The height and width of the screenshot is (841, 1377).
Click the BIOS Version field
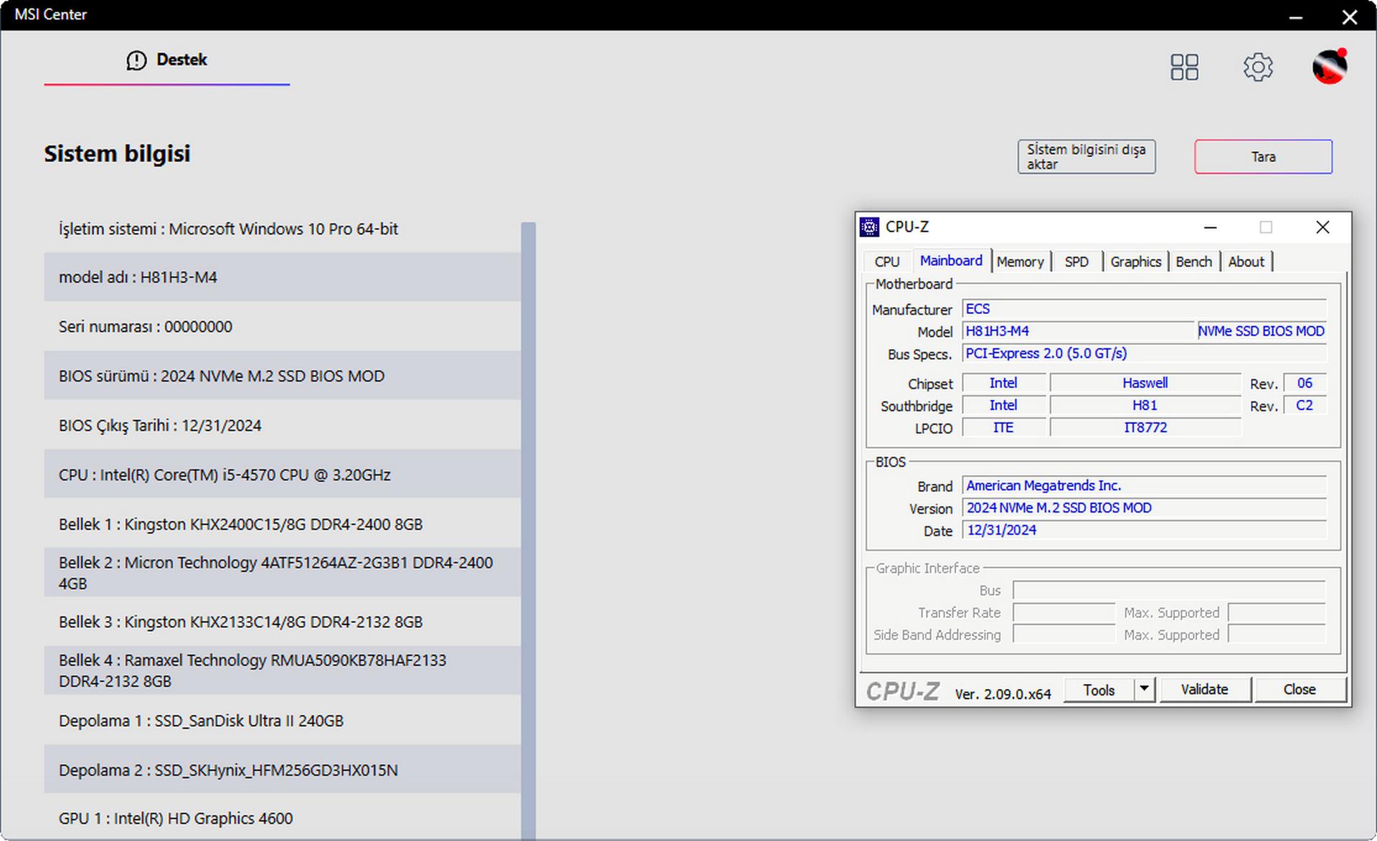click(x=1143, y=508)
